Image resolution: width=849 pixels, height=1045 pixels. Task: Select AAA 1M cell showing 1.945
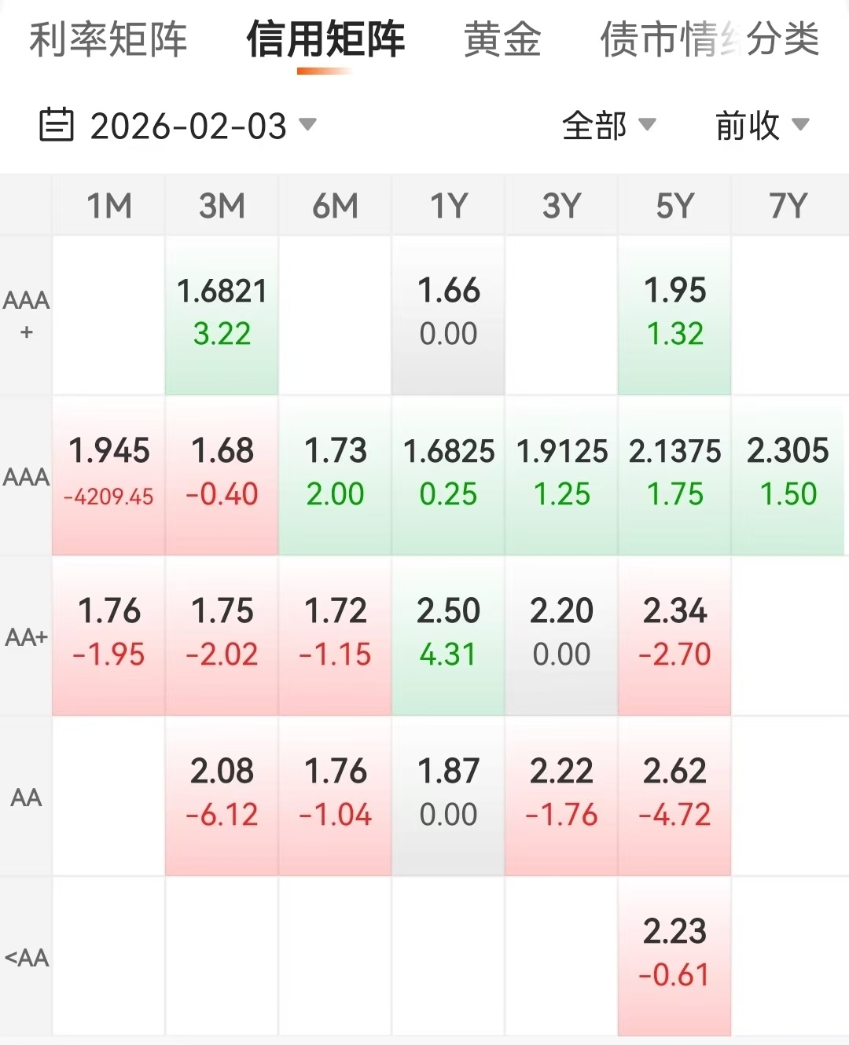click(x=109, y=474)
